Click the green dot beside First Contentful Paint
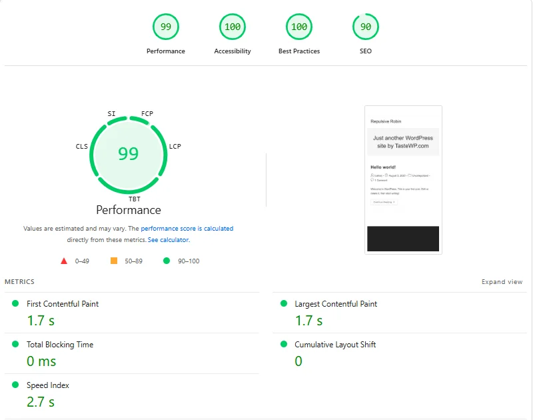Image resolution: width=533 pixels, height=420 pixels. [x=15, y=303]
